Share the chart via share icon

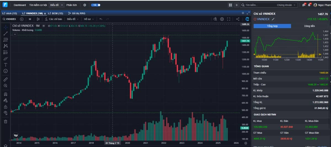click(x=238, y=19)
